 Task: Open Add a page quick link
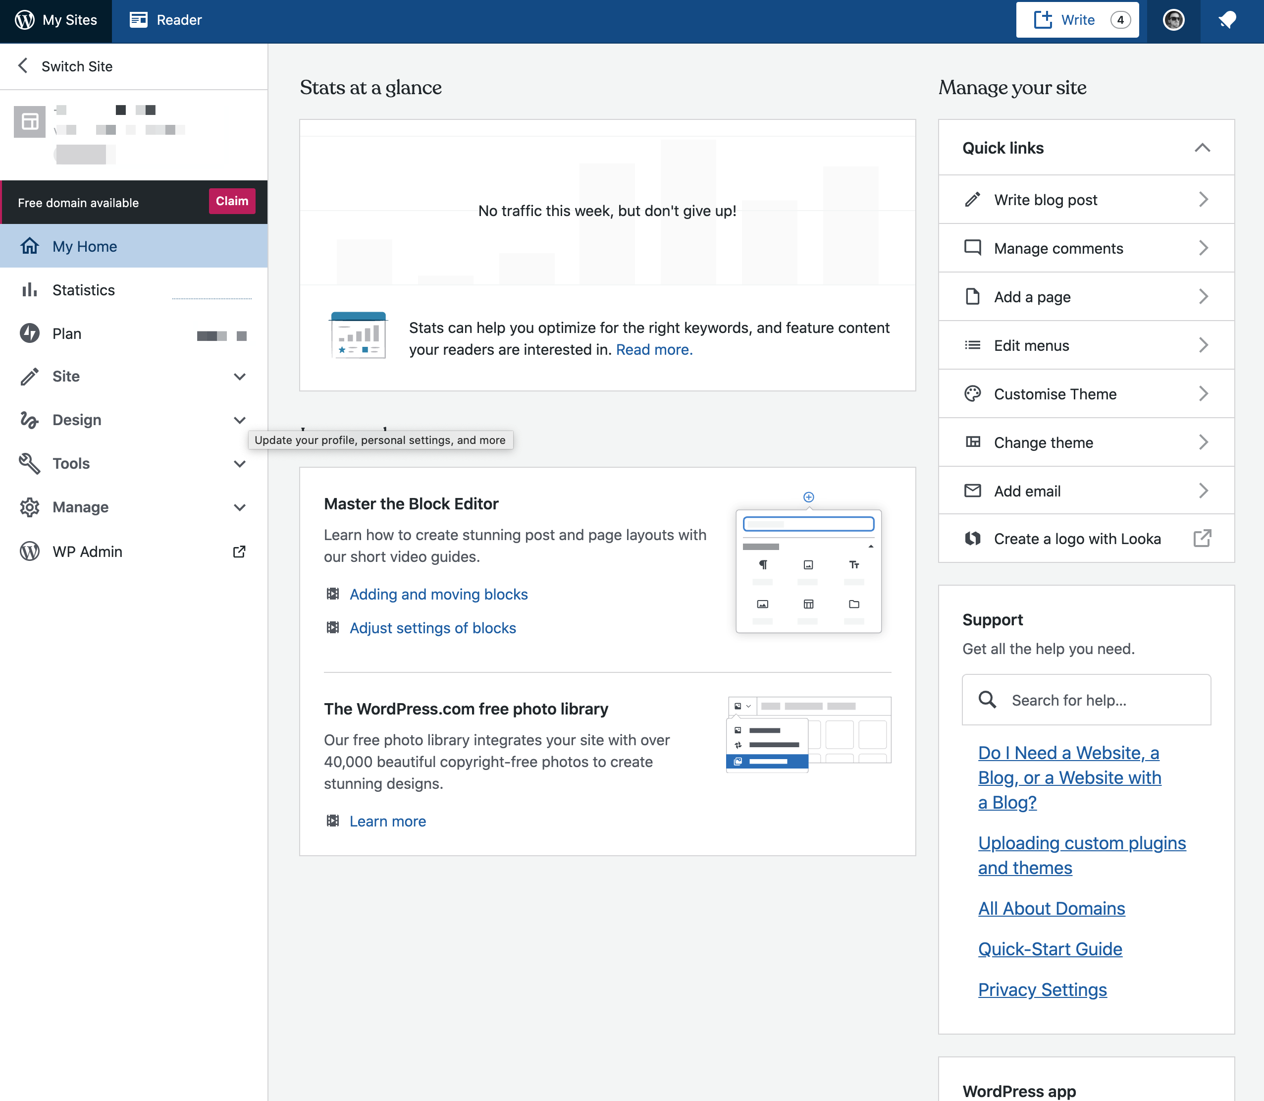coord(1086,296)
